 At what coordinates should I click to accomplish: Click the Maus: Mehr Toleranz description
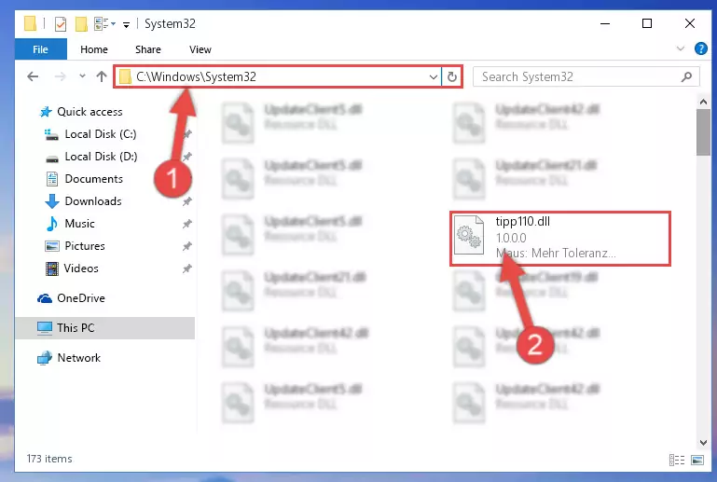point(556,253)
